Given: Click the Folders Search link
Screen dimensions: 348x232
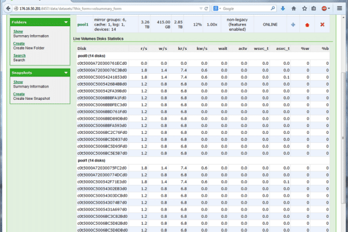Looking at the screenshot, I should click(20, 55).
